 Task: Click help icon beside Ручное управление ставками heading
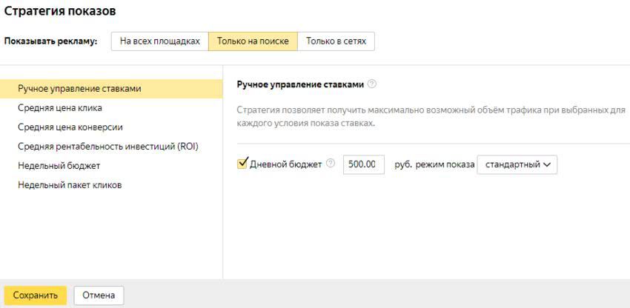pyautogui.click(x=372, y=84)
